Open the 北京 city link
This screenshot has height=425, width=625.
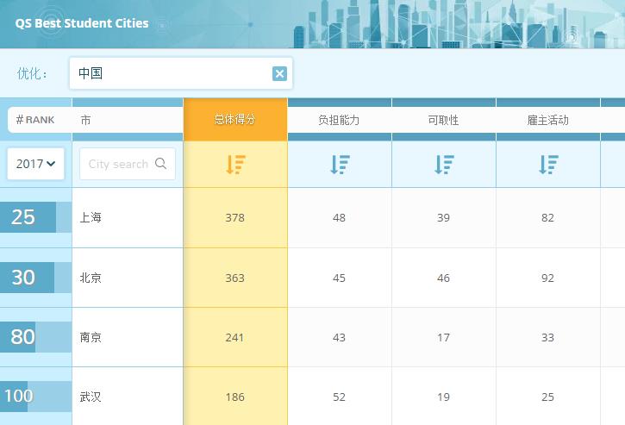[91, 278]
